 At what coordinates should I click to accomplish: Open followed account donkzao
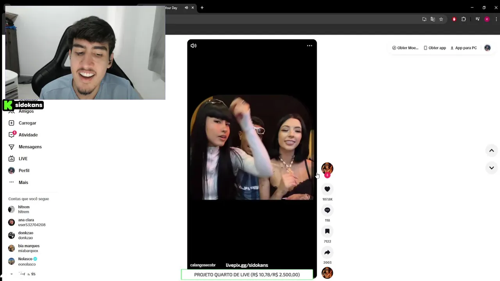coord(25,235)
